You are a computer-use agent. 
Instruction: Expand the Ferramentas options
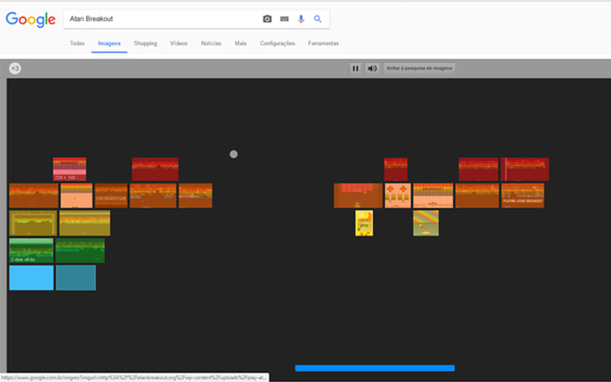(x=323, y=43)
